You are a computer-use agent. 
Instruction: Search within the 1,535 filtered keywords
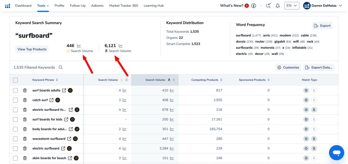[61, 67]
